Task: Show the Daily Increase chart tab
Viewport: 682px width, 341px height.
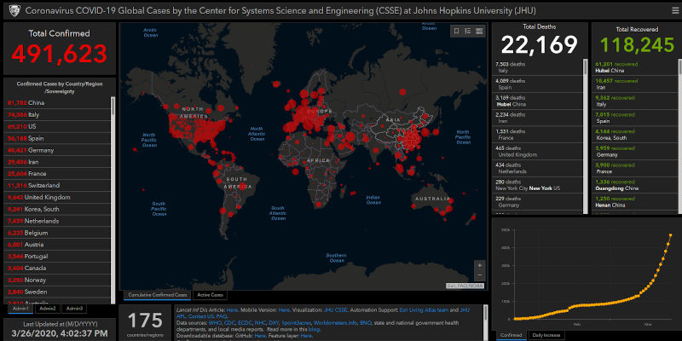Action: (546, 335)
